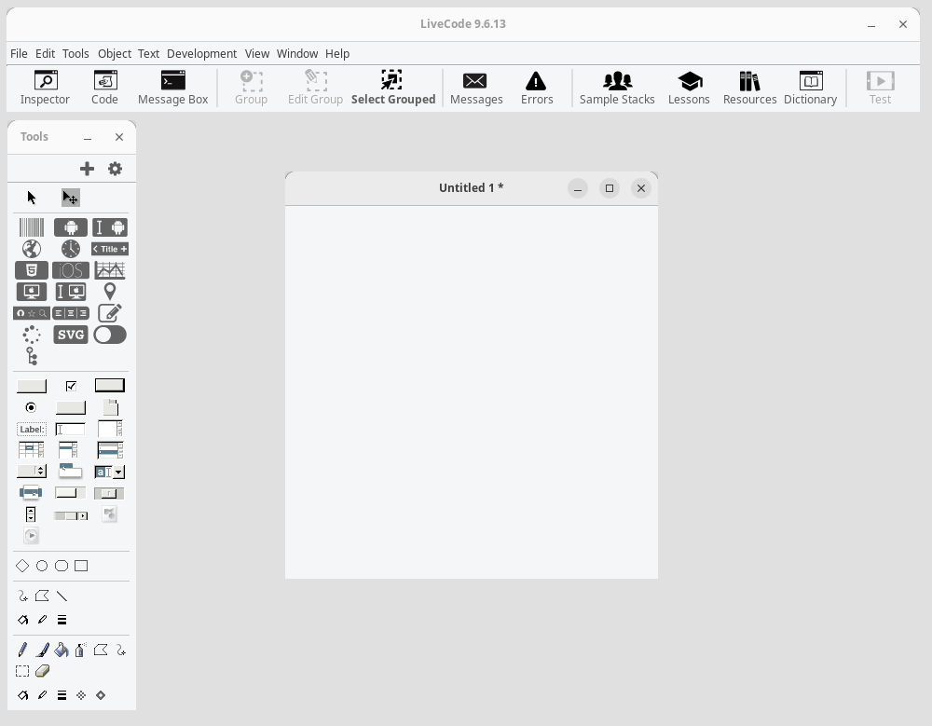932x726 pixels.
Task: Pick the SVG icon widget
Action: [71, 335]
